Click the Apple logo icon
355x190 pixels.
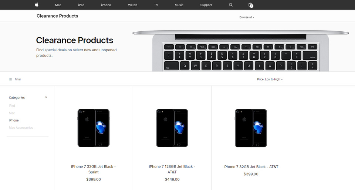click(37, 4)
